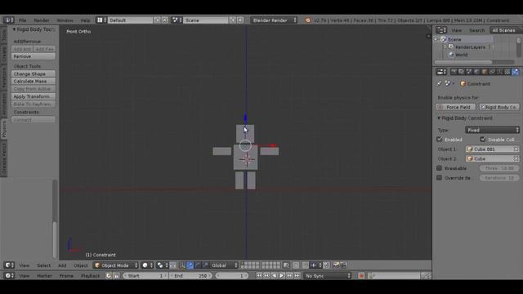Image resolution: width=523 pixels, height=294 pixels.
Task: Click the Object 1 Cube.001 field
Action: click(x=492, y=149)
